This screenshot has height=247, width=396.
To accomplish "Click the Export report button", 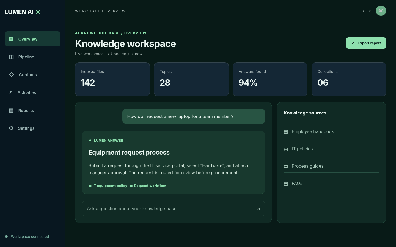I will click(x=366, y=43).
